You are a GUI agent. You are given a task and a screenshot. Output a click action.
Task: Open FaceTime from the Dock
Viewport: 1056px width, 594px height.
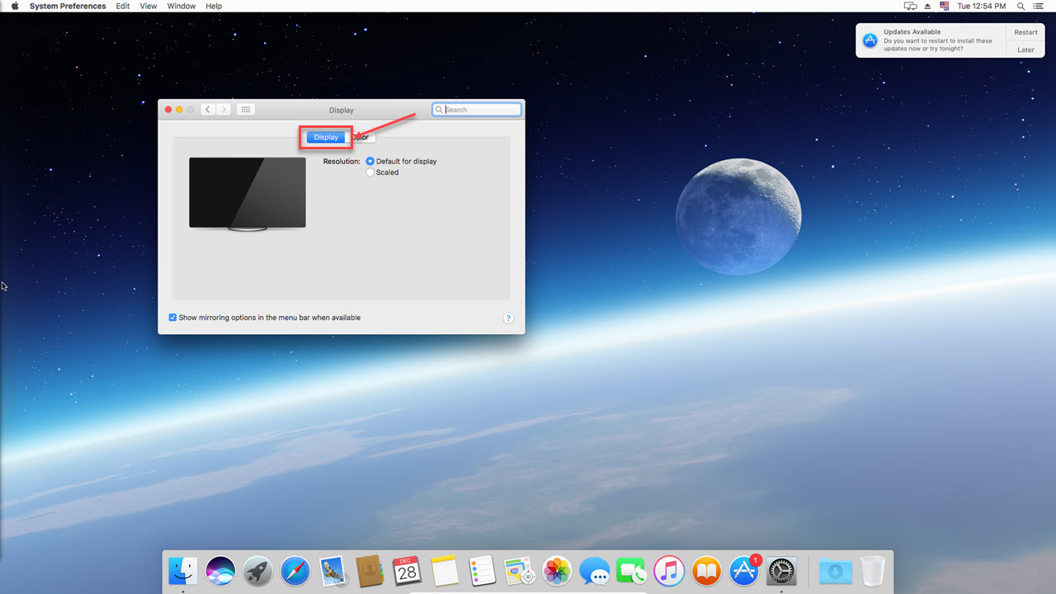(631, 570)
